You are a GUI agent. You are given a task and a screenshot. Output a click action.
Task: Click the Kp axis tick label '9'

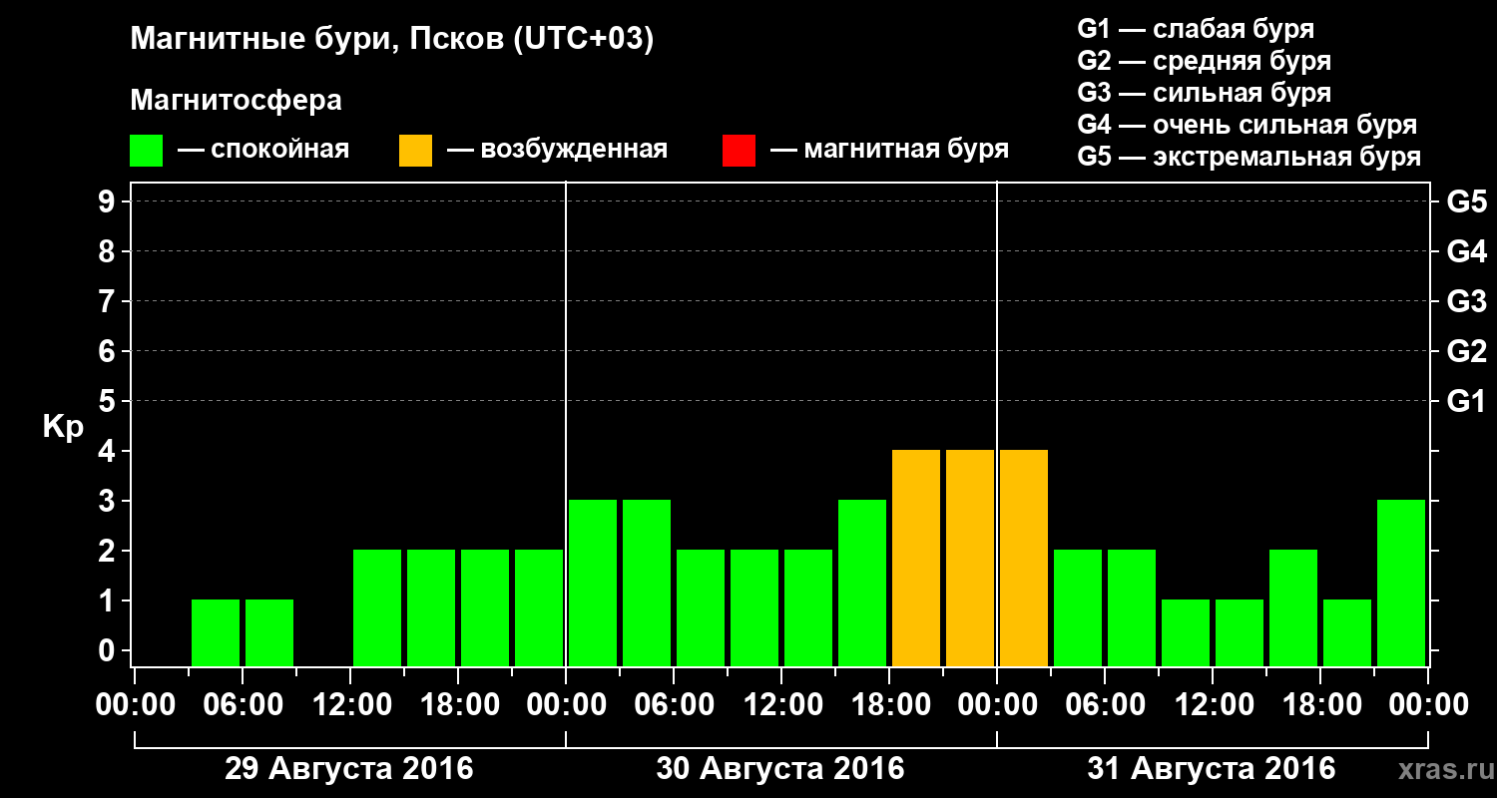click(109, 201)
